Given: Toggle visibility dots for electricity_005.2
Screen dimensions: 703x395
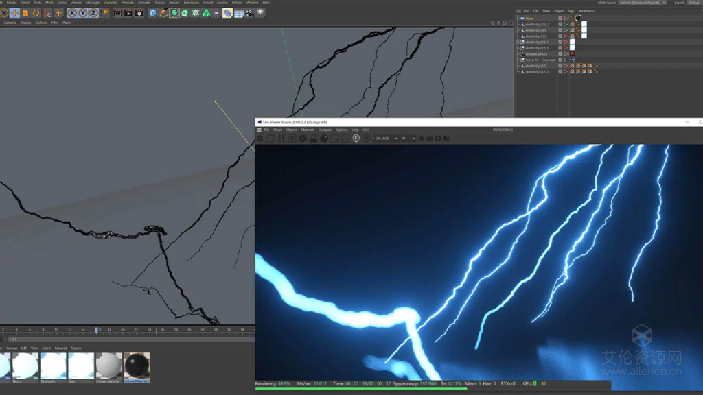Looking at the screenshot, I should tap(564, 71).
